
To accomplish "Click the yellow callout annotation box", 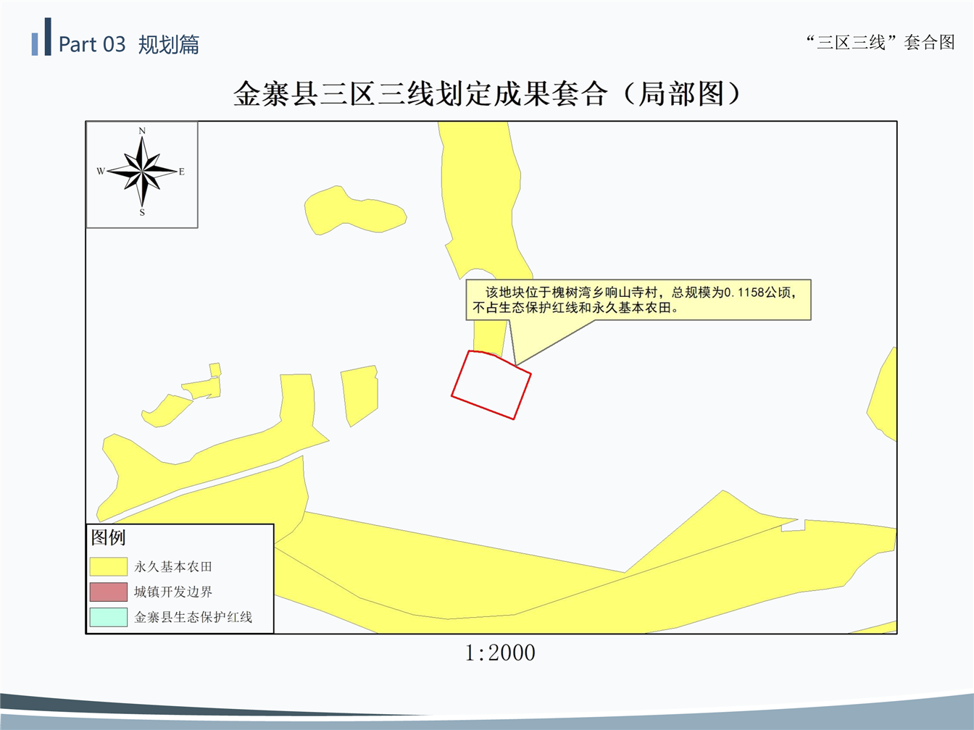I will coord(638,300).
